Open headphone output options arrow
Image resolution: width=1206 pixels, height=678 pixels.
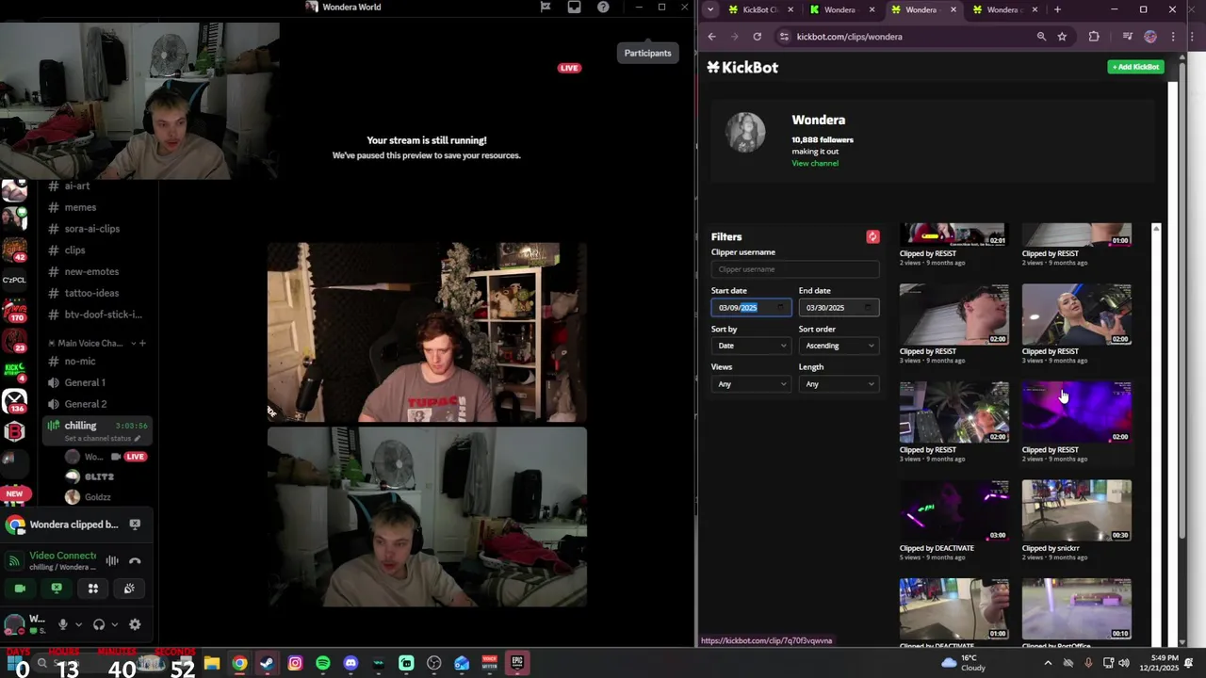tap(115, 624)
